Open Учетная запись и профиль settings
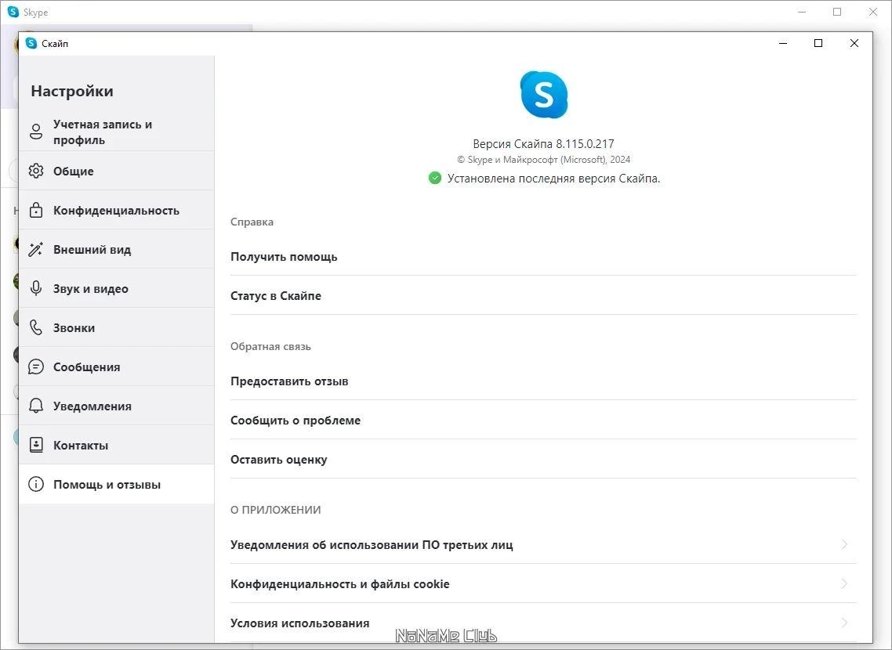892x650 pixels. 117,132
